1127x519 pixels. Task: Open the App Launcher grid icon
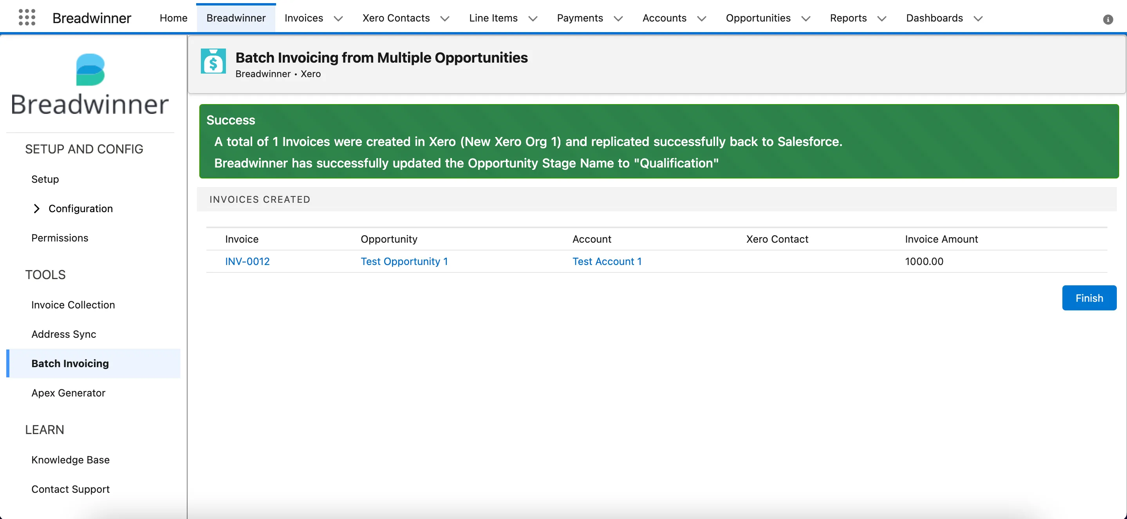(27, 18)
